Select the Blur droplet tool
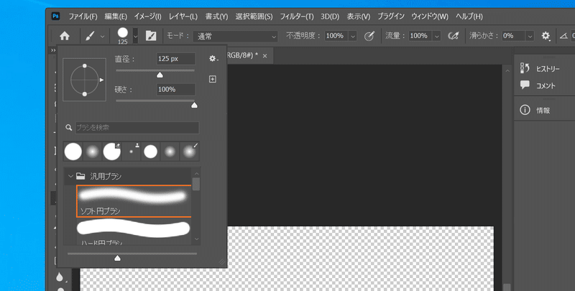 coord(60,277)
